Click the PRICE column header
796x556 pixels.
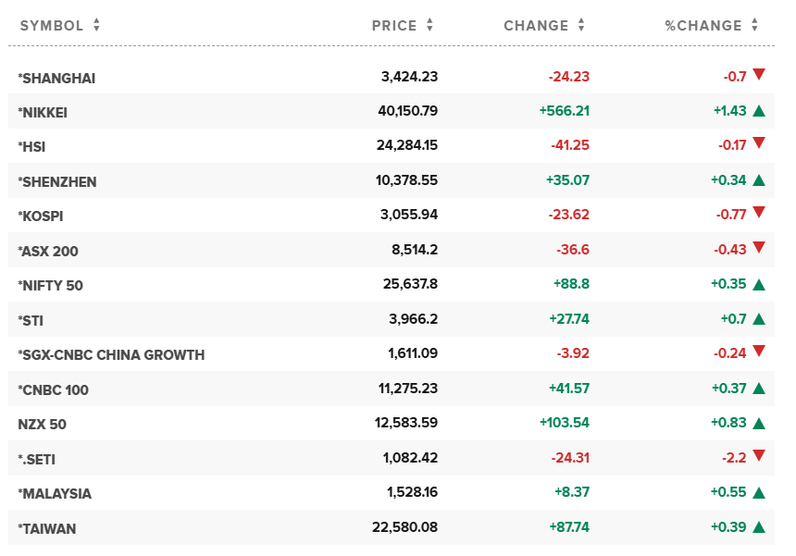(x=394, y=26)
